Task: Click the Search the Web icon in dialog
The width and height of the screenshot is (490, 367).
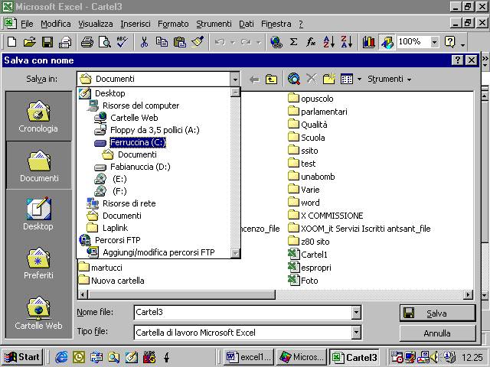Action: tap(294, 79)
